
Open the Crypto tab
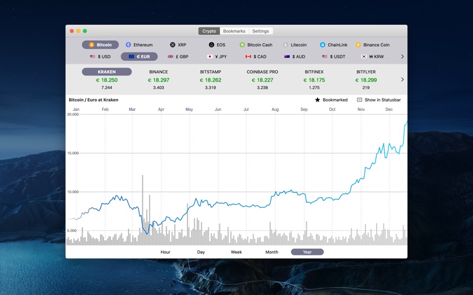[x=209, y=31]
